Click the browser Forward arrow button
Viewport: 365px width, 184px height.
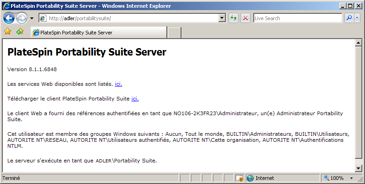click(x=22, y=18)
